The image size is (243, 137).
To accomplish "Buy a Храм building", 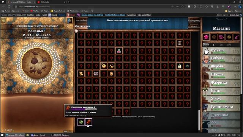I will [221, 100].
